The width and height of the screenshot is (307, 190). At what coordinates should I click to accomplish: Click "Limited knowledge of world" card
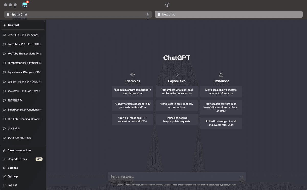[x=221, y=123]
